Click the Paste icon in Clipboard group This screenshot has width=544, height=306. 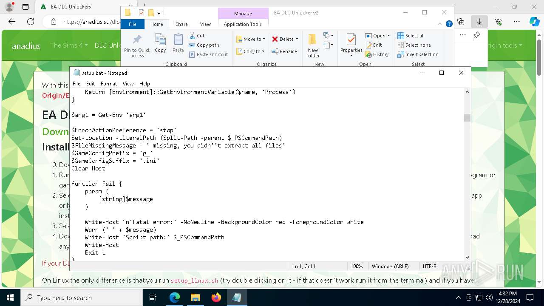click(x=178, y=43)
